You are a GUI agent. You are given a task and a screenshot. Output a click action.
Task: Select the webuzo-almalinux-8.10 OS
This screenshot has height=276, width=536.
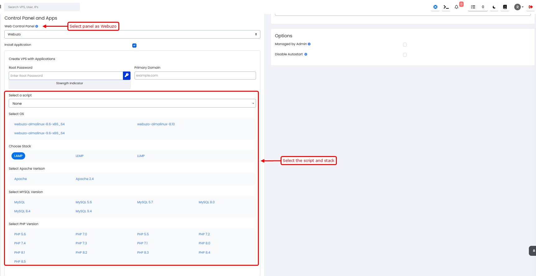click(x=156, y=124)
